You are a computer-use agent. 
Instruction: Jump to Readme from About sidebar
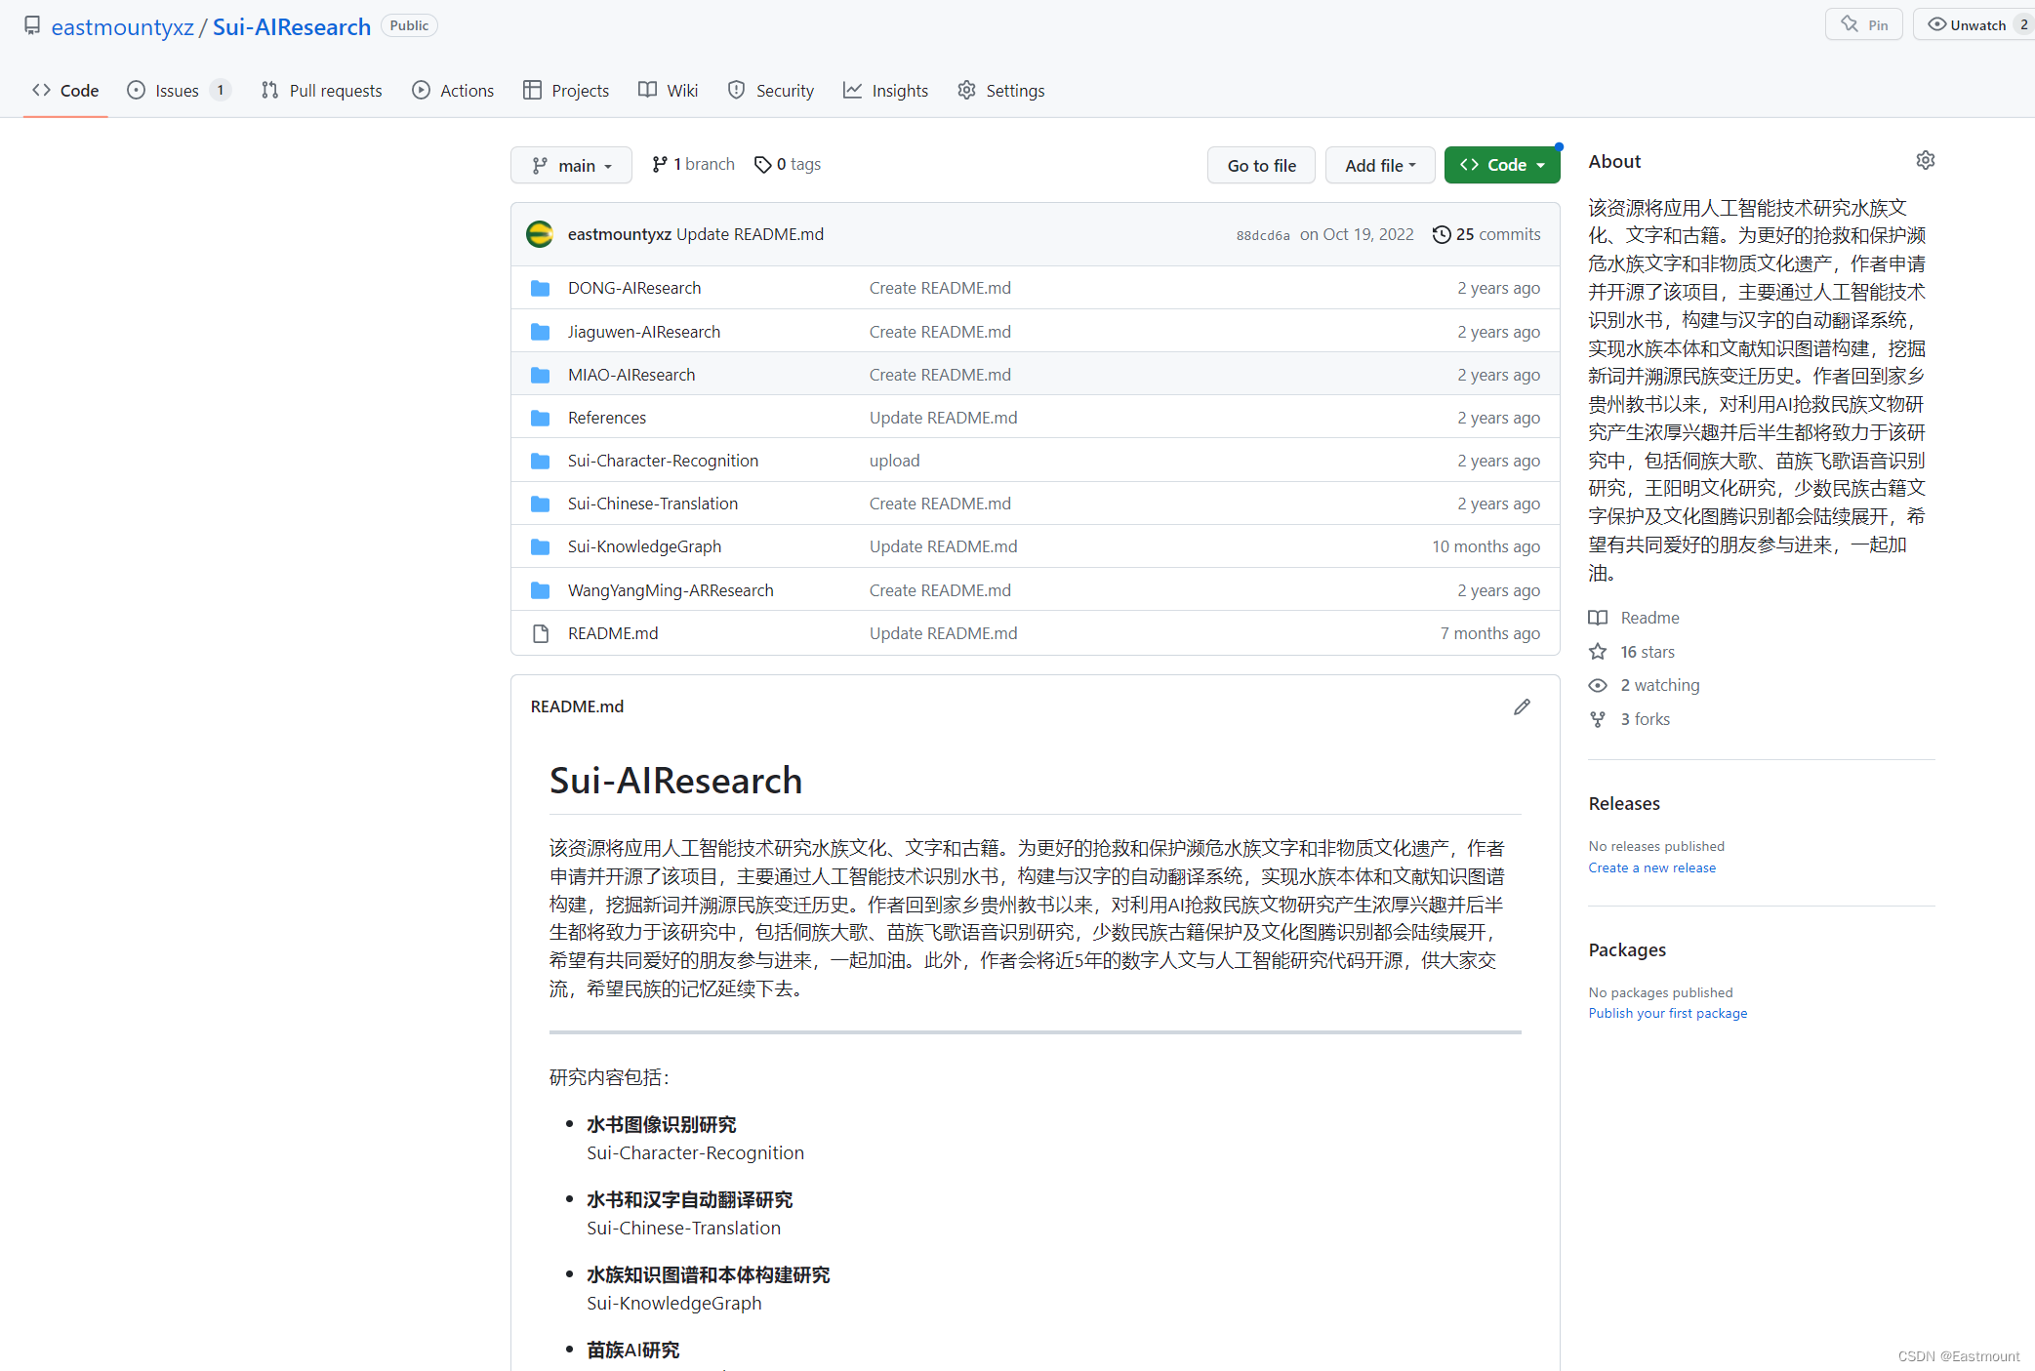1635,618
